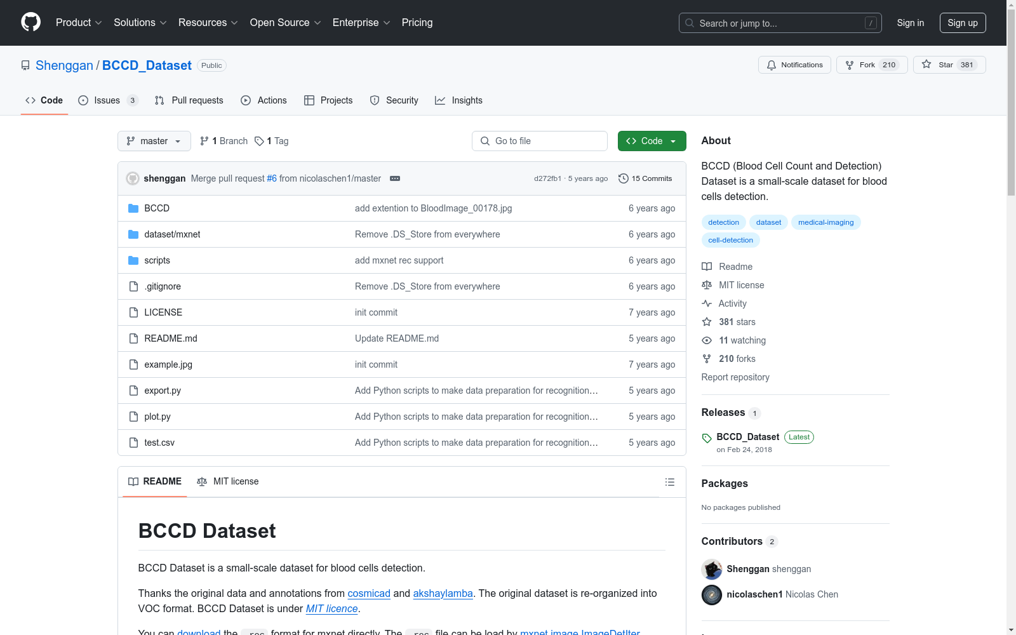Click the cell-detection topic tag
This screenshot has height=635, width=1016.
click(x=731, y=240)
